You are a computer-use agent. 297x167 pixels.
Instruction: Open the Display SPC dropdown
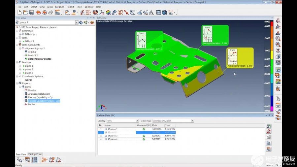point(137,121)
